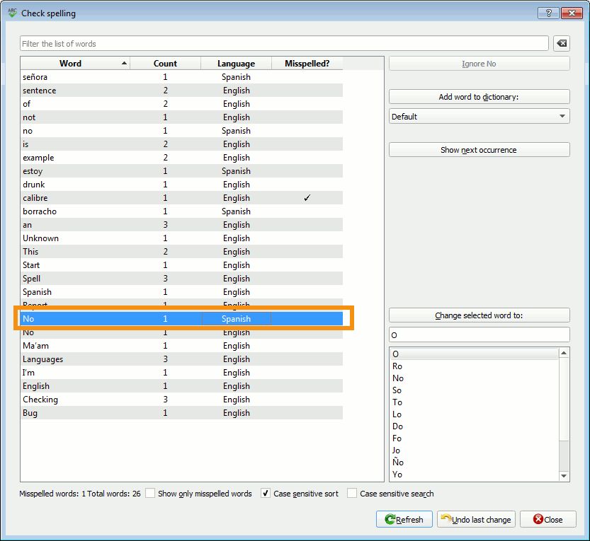Viewport: 590px width, 541px height.
Task: Sort the list by the Count column header
Action: pos(165,64)
